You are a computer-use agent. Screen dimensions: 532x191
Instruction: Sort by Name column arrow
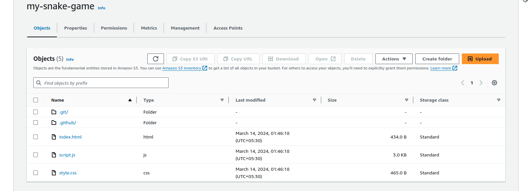coord(130,100)
